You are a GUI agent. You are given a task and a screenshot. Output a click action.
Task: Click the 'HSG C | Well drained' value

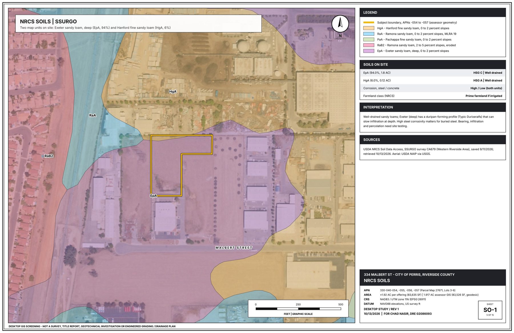coord(487,73)
